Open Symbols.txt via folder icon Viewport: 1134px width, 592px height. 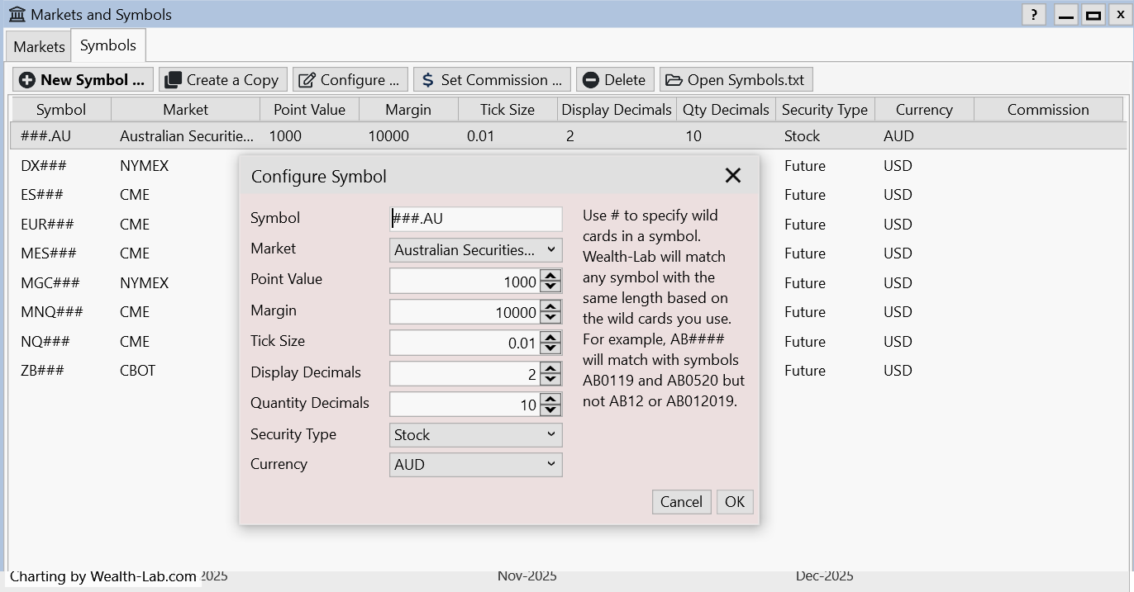[674, 80]
